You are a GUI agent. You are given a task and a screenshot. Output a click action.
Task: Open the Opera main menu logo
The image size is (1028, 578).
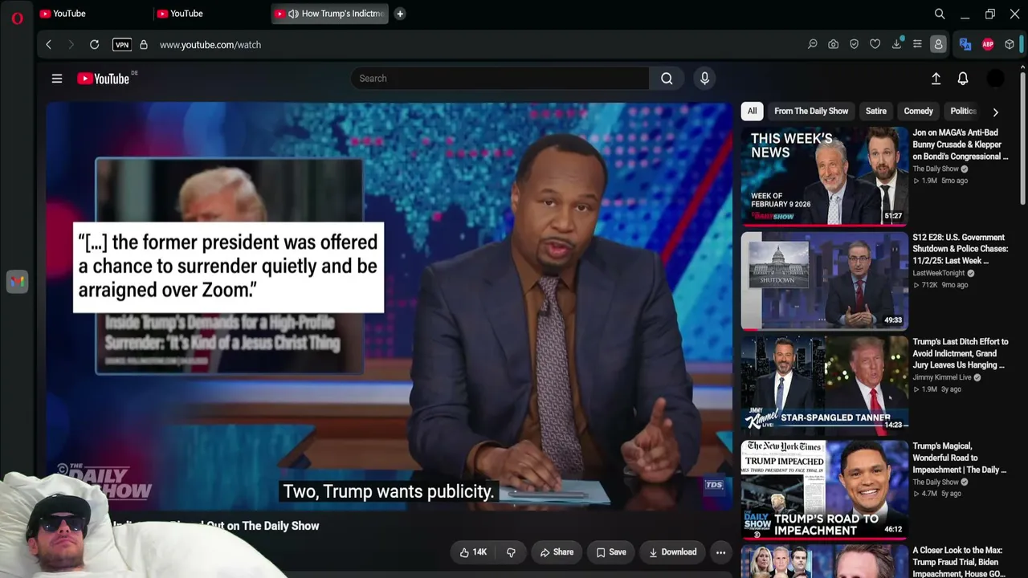17,18
